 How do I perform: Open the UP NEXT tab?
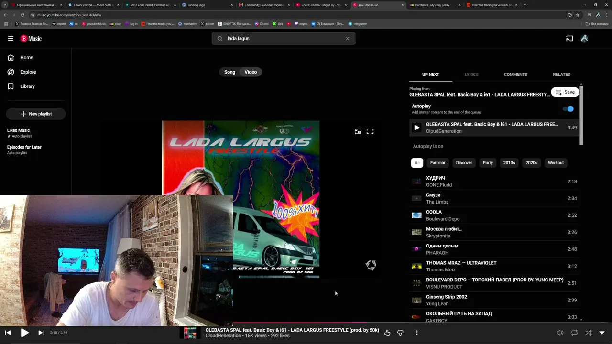[430, 75]
